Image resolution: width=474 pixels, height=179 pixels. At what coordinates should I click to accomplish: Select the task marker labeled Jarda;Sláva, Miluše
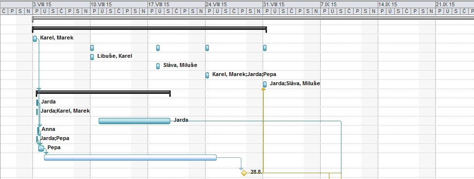[265, 84]
